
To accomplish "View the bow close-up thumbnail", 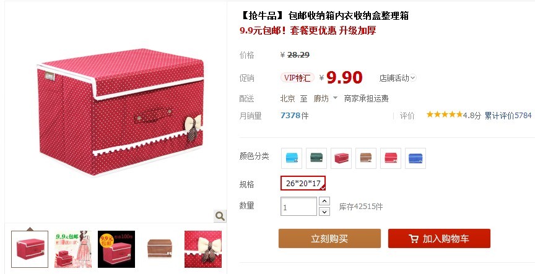I will [x=203, y=249].
